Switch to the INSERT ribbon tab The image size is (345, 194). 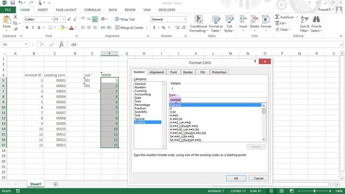point(43,10)
